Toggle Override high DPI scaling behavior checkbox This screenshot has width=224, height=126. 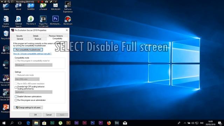point(16,87)
